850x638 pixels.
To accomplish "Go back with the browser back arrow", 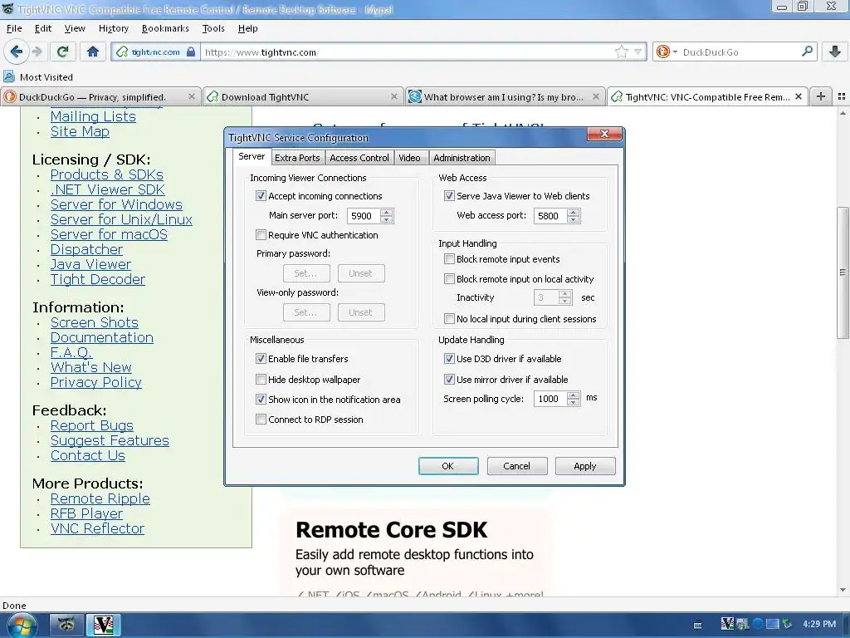I will 17,52.
